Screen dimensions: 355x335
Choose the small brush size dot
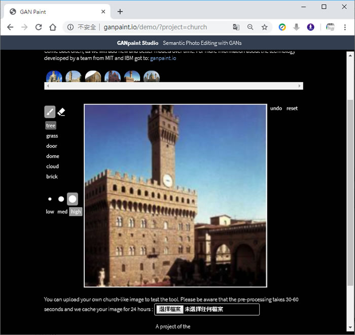(50, 199)
